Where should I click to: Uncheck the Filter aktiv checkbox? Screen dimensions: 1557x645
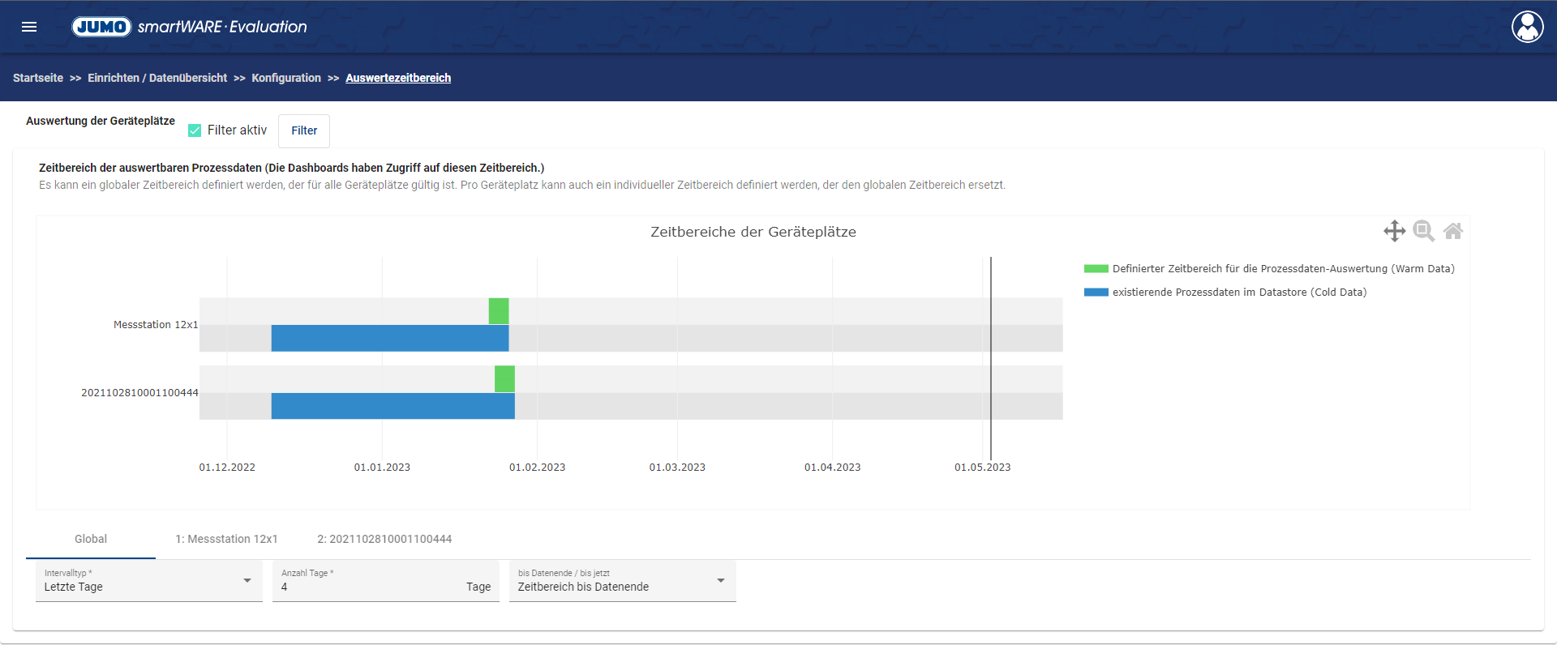[x=195, y=130]
